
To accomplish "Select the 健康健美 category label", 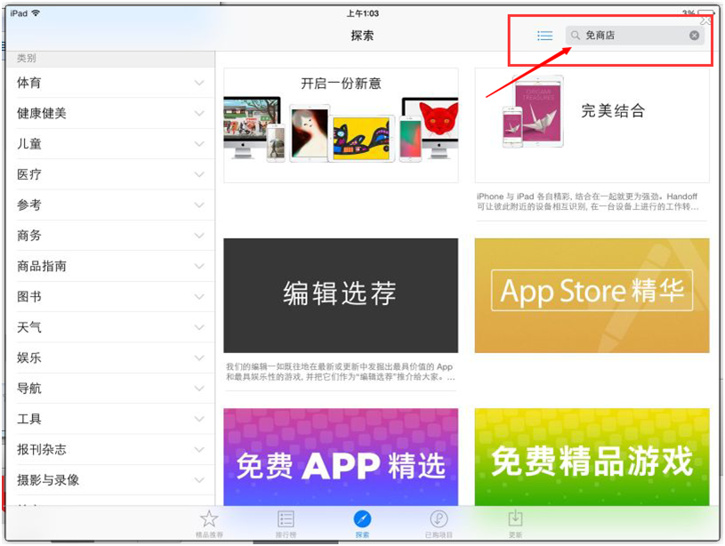I will 42,114.
